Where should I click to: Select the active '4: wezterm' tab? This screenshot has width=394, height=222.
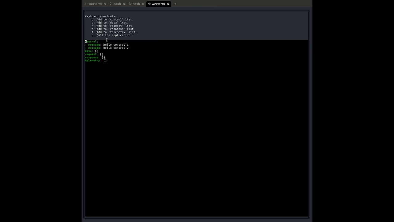click(x=156, y=4)
